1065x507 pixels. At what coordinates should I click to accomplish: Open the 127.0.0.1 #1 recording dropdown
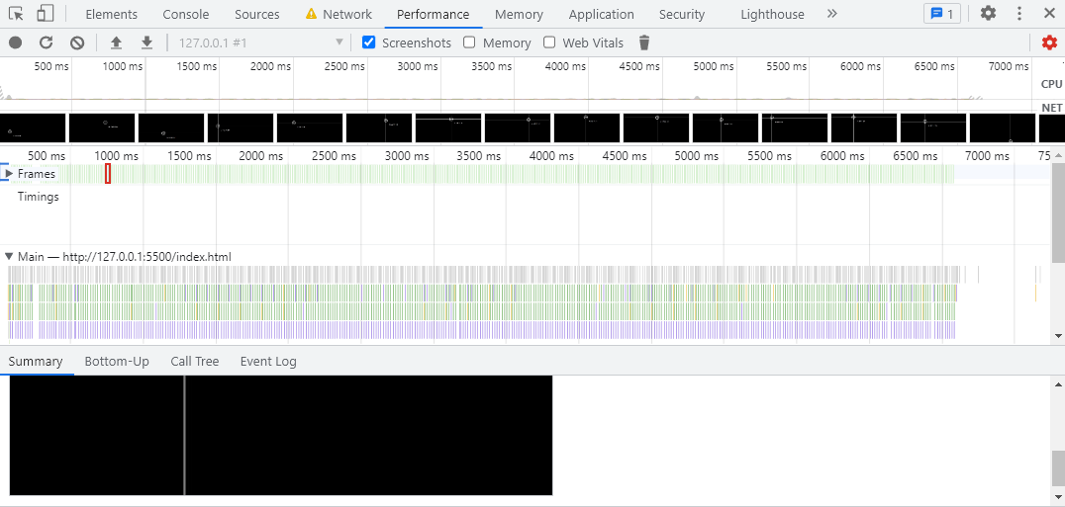click(261, 42)
